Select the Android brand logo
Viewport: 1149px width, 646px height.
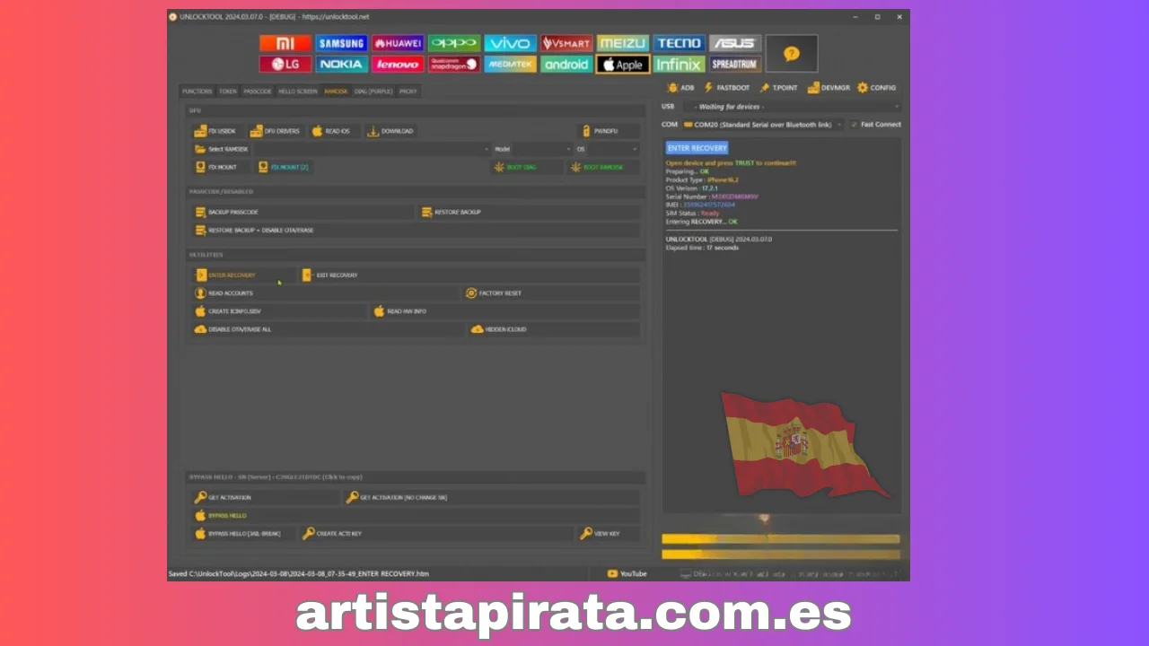pos(566,65)
